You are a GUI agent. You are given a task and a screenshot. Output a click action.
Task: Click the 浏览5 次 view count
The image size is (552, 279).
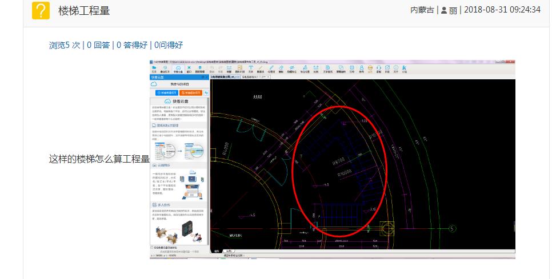(65, 45)
